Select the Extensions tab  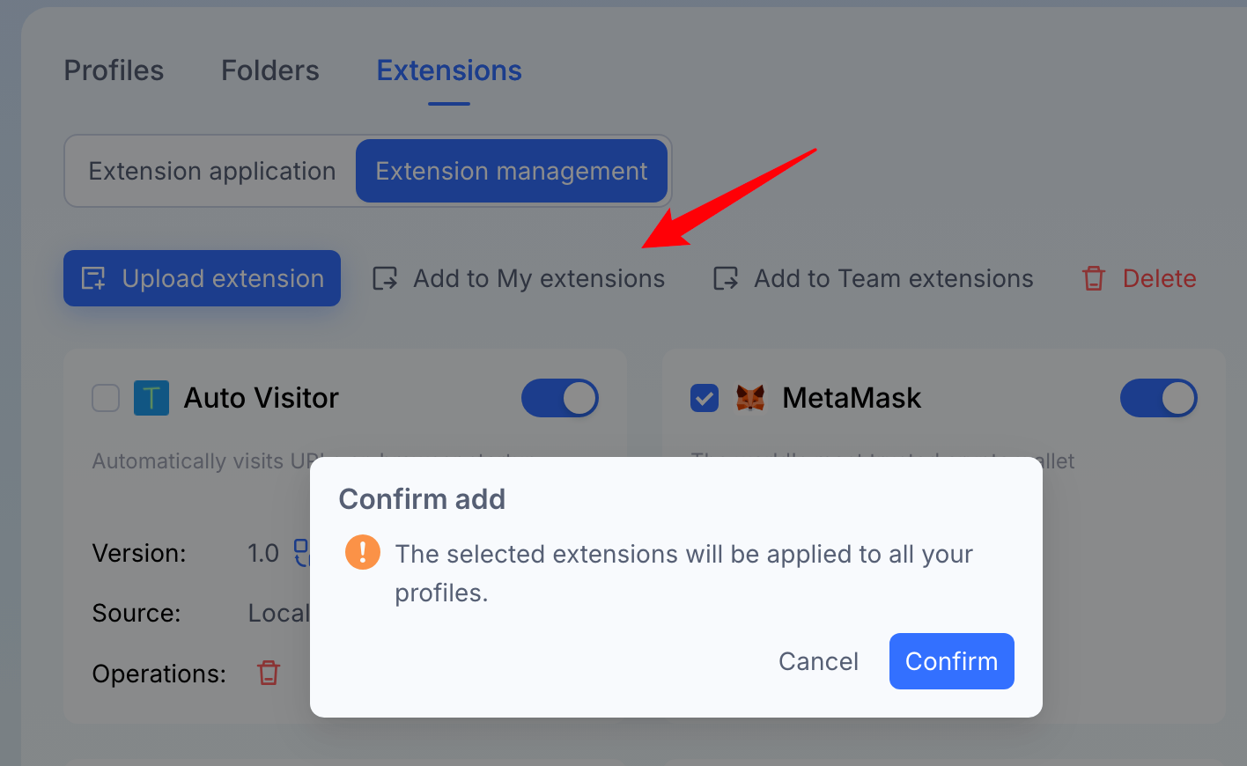(x=449, y=70)
